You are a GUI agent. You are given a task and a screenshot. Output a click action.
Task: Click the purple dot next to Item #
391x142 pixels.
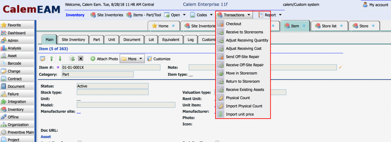(58, 67)
